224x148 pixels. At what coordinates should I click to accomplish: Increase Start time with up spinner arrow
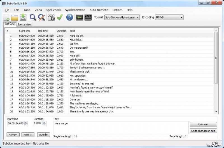point(26,122)
